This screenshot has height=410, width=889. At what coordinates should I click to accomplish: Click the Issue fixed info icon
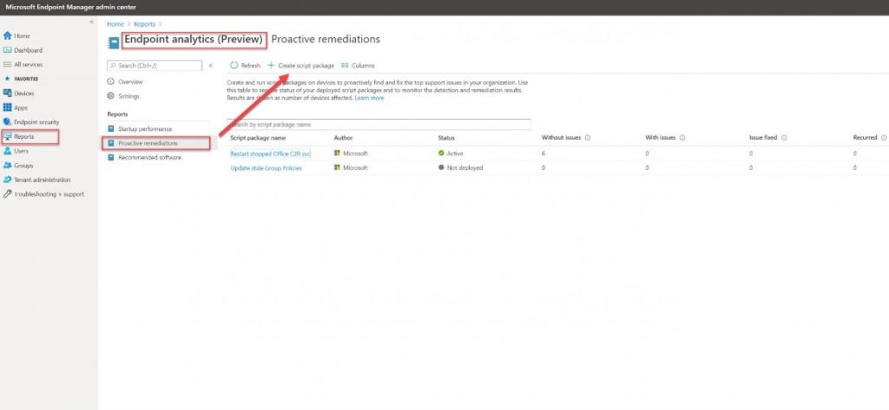click(x=784, y=138)
